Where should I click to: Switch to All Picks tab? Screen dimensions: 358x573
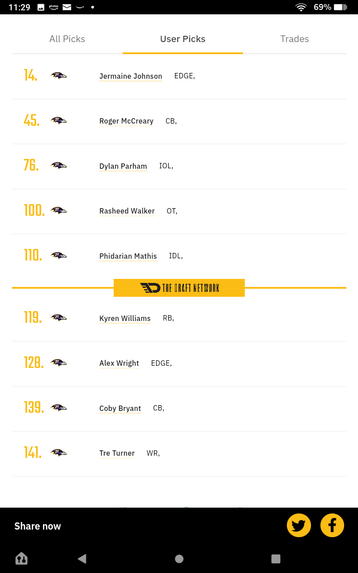[67, 39]
